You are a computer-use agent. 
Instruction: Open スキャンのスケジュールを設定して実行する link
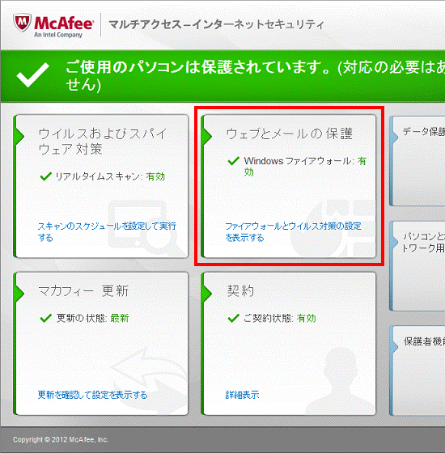point(107,231)
